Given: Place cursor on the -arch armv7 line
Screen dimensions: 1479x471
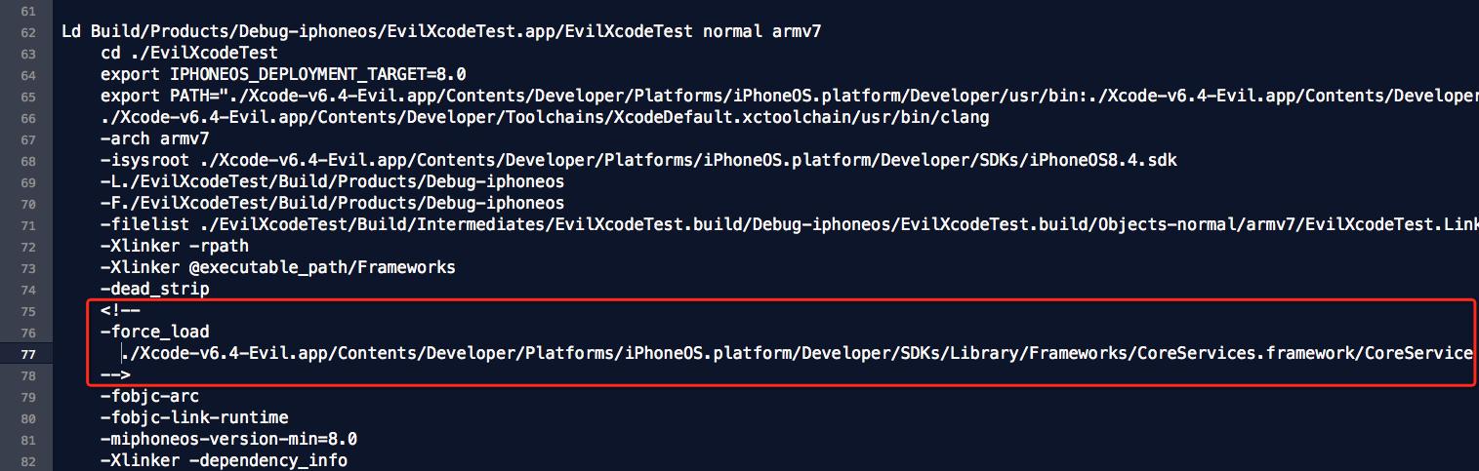Looking at the screenshot, I should tap(154, 138).
